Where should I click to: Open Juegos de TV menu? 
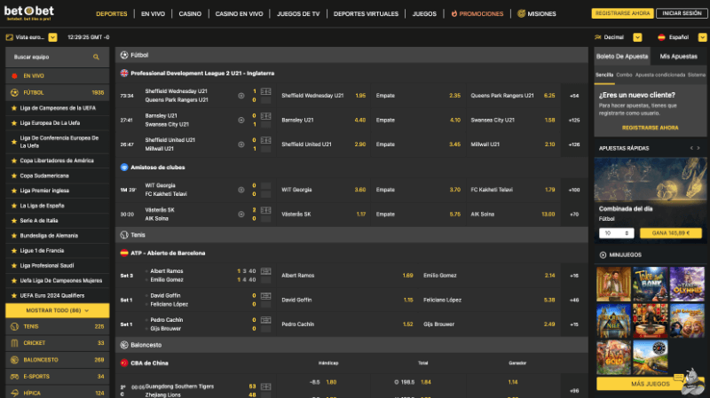pos(298,14)
